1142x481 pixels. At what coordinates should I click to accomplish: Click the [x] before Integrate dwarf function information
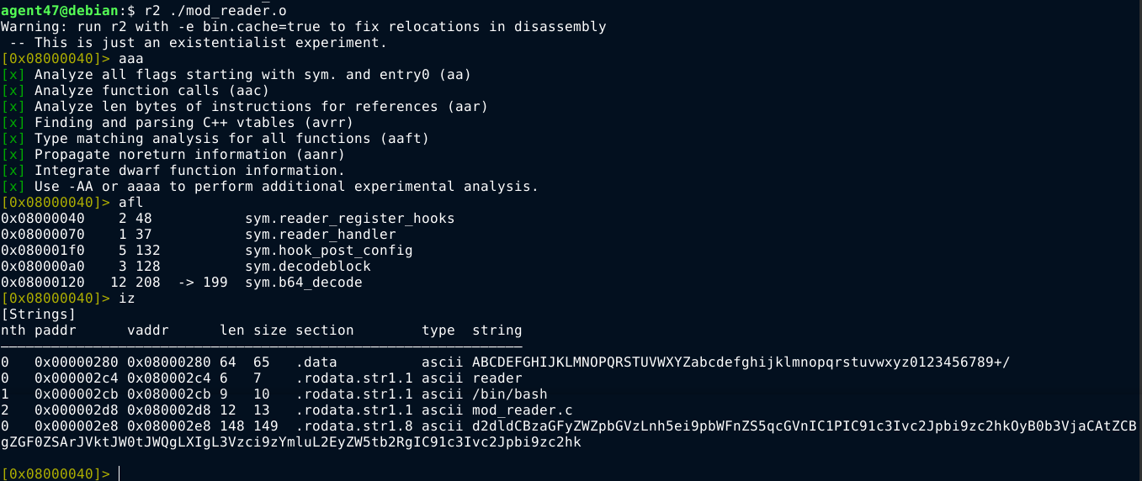click(x=13, y=171)
